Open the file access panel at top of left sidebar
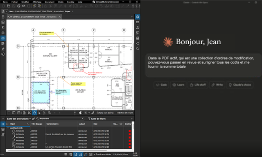The height and width of the screenshot is (157, 262). (3, 17)
